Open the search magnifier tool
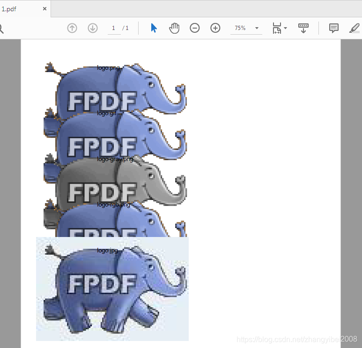The height and width of the screenshot is (348, 362). point(1,29)
